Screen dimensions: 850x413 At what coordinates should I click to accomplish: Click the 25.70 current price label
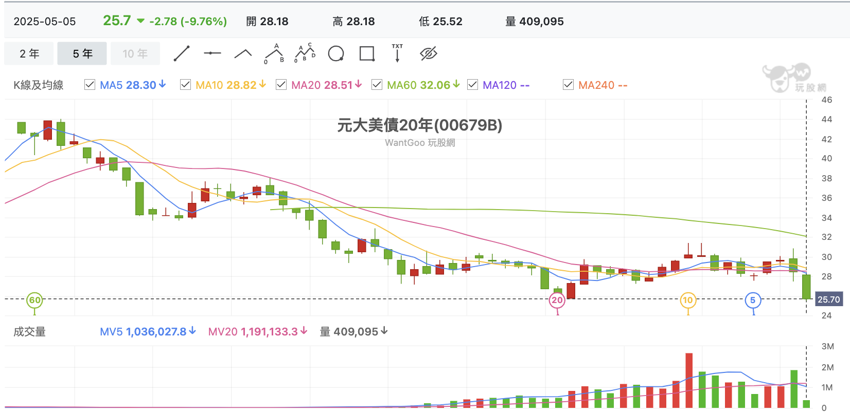point(829,299)
